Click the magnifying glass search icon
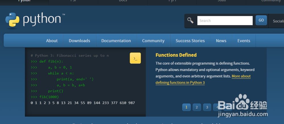This screenshot has width=284, height=124. point(190,20)
